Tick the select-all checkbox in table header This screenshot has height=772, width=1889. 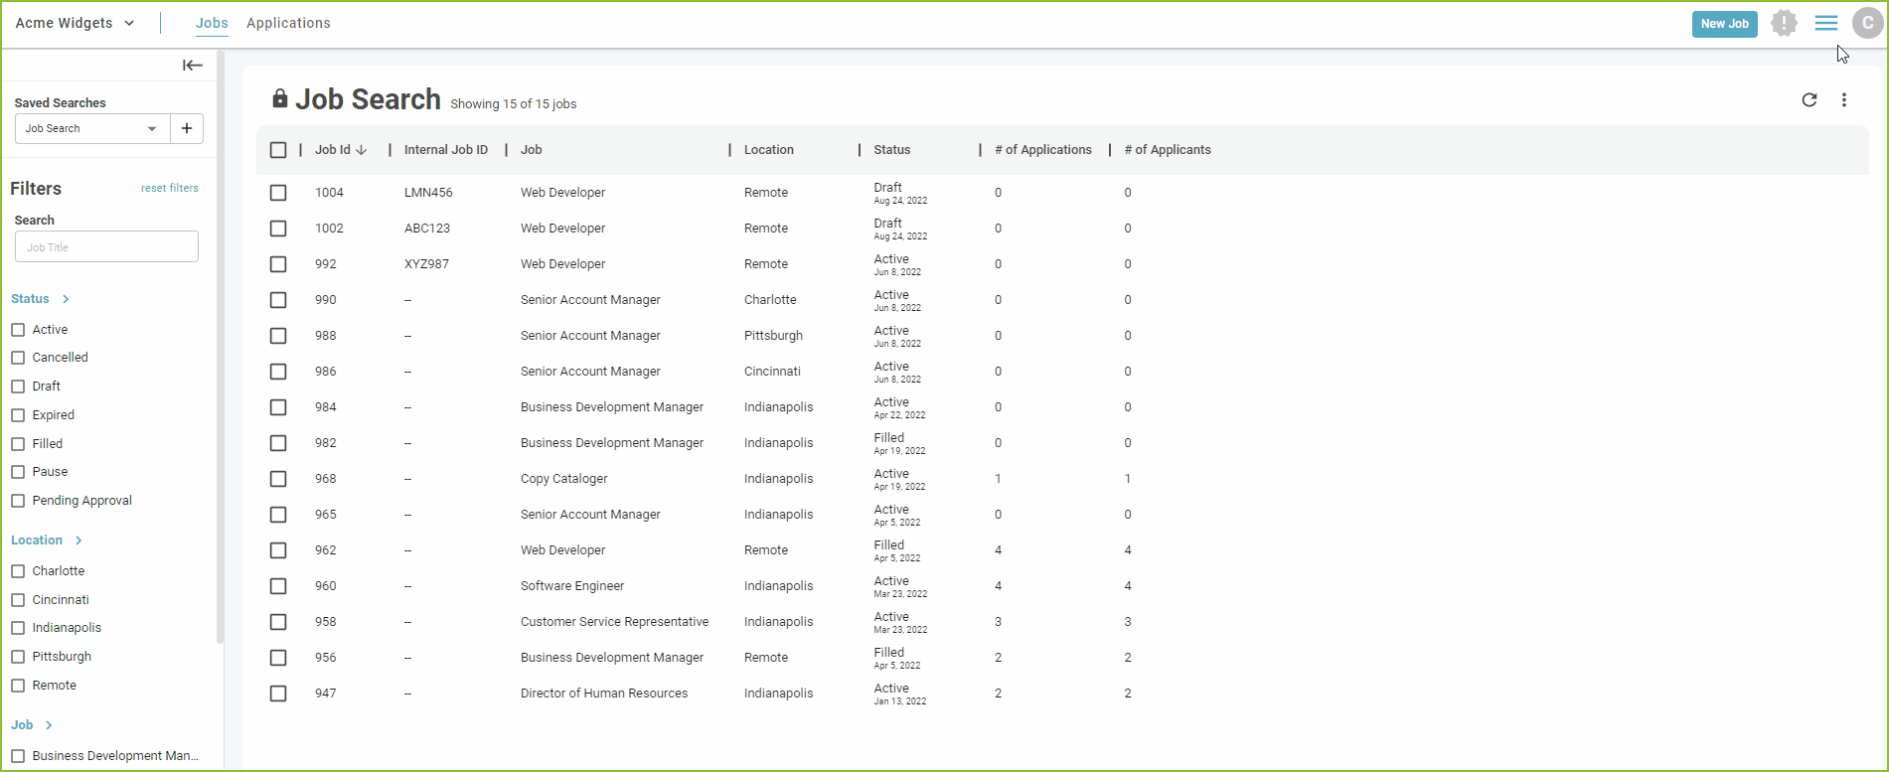(x=278, y=150)
